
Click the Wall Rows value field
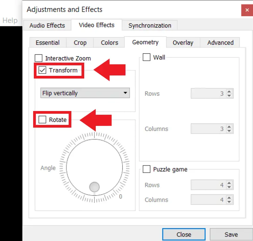(x=208, y=93)
